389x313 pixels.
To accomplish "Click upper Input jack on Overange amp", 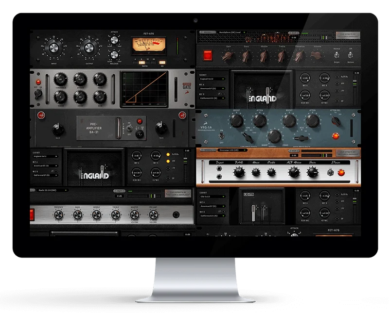I will pyautogui.click(x=219, y=169).
